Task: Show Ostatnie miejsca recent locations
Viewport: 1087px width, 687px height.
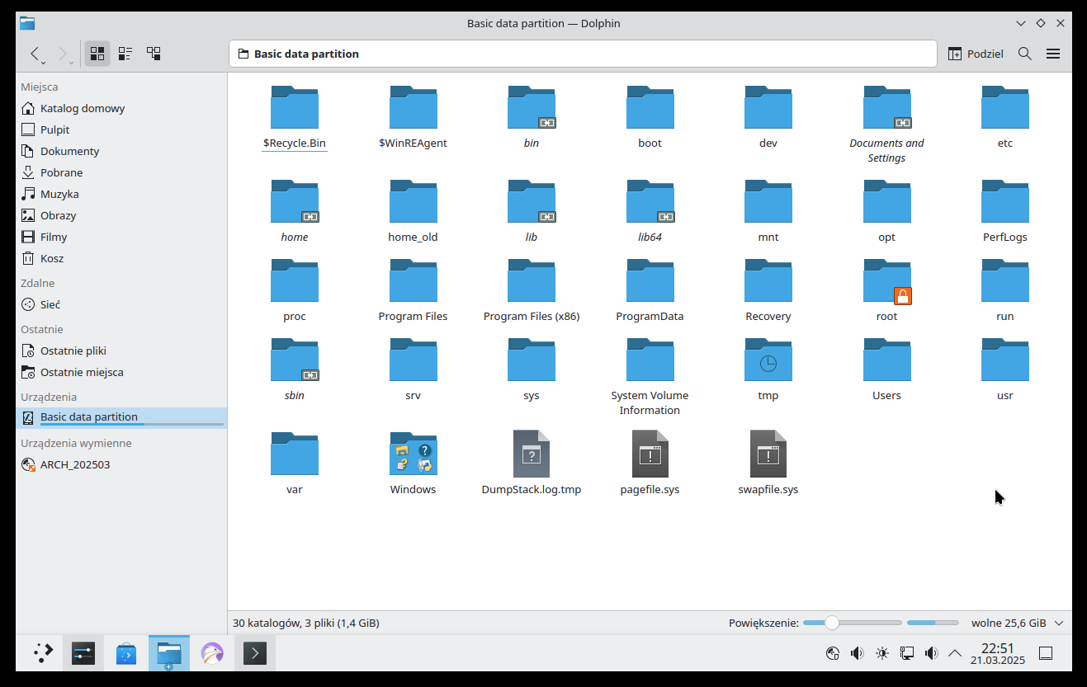Action: pos(121,372)
